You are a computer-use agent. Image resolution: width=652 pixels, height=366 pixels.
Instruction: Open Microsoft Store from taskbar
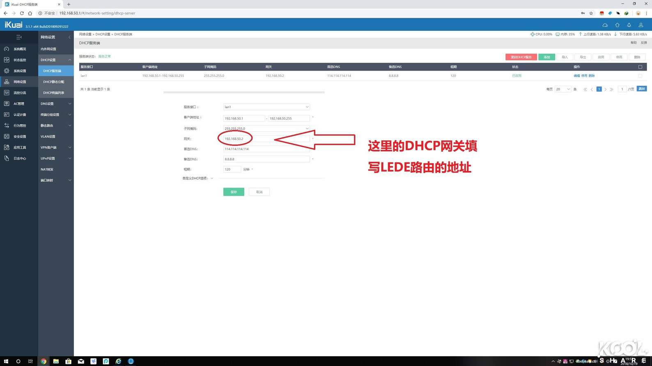coord(69,361)
